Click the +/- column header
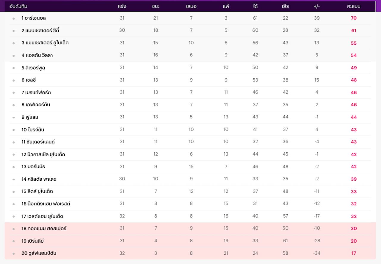 316,6
